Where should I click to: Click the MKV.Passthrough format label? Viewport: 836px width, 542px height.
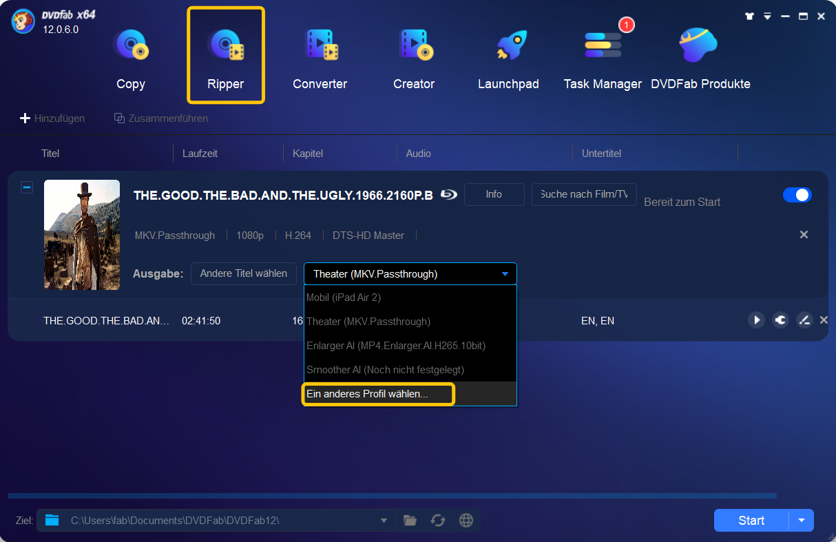pyautogui.click(x=175, y=236)
